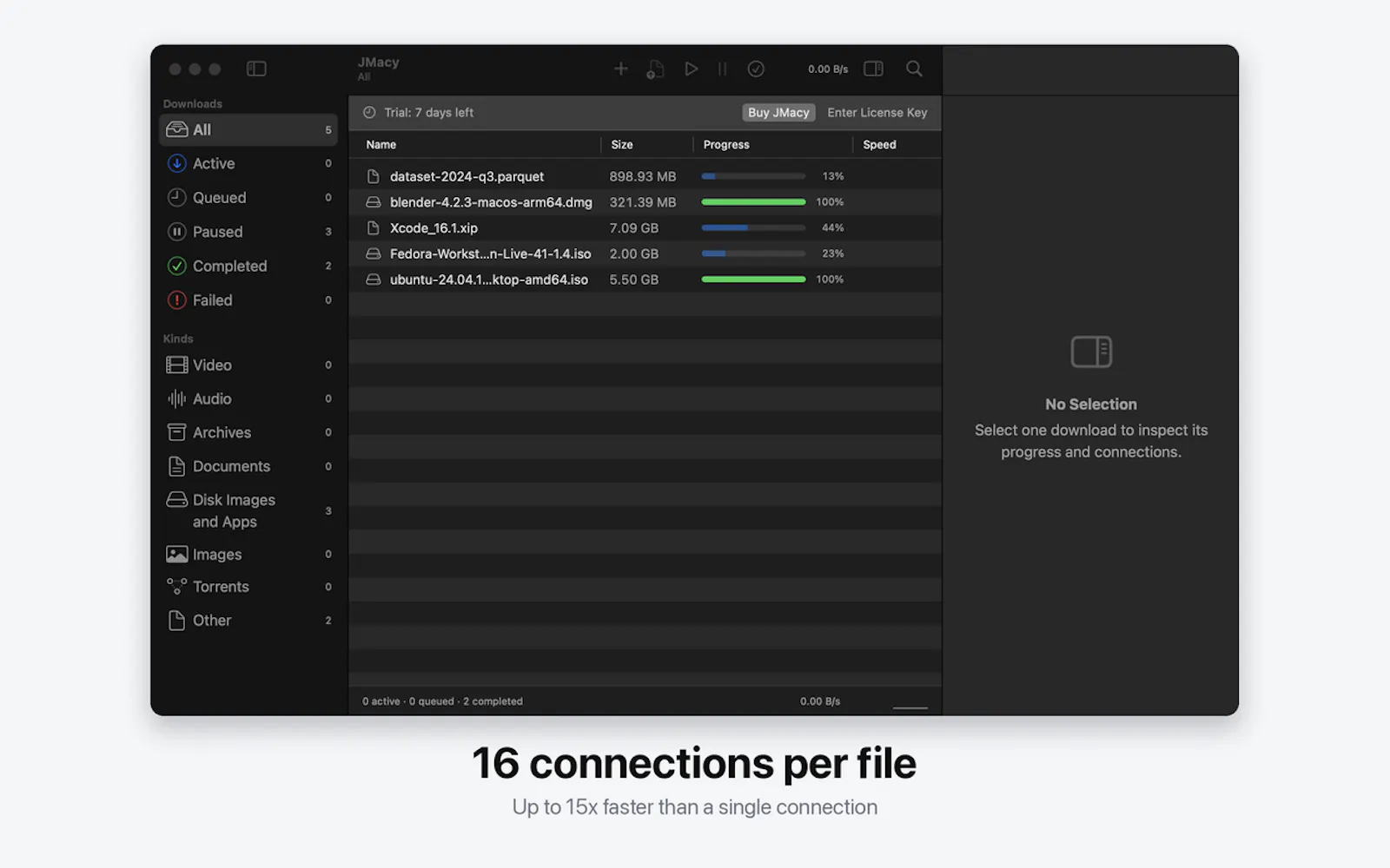Viewport: 1390px width, 868px height.
Task: Resume downloads with the play icon
Action: point(691,69)
